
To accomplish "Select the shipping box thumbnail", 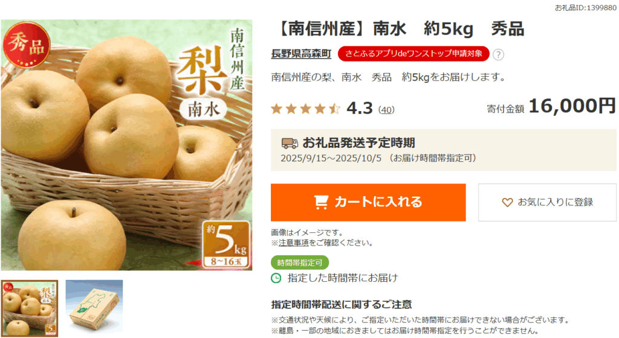I will (x=94, y=307).
